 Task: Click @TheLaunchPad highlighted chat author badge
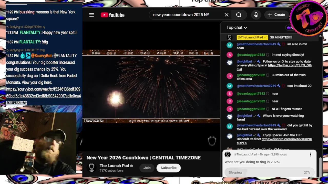point(252,37)
